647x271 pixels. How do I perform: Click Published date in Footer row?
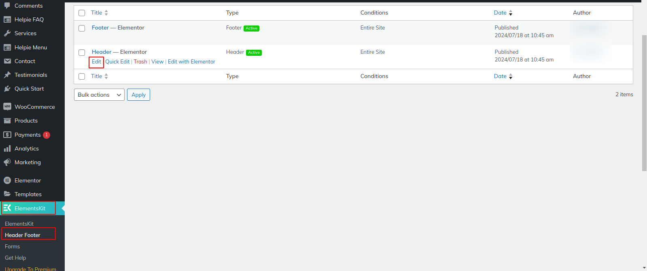pos(524,32)
